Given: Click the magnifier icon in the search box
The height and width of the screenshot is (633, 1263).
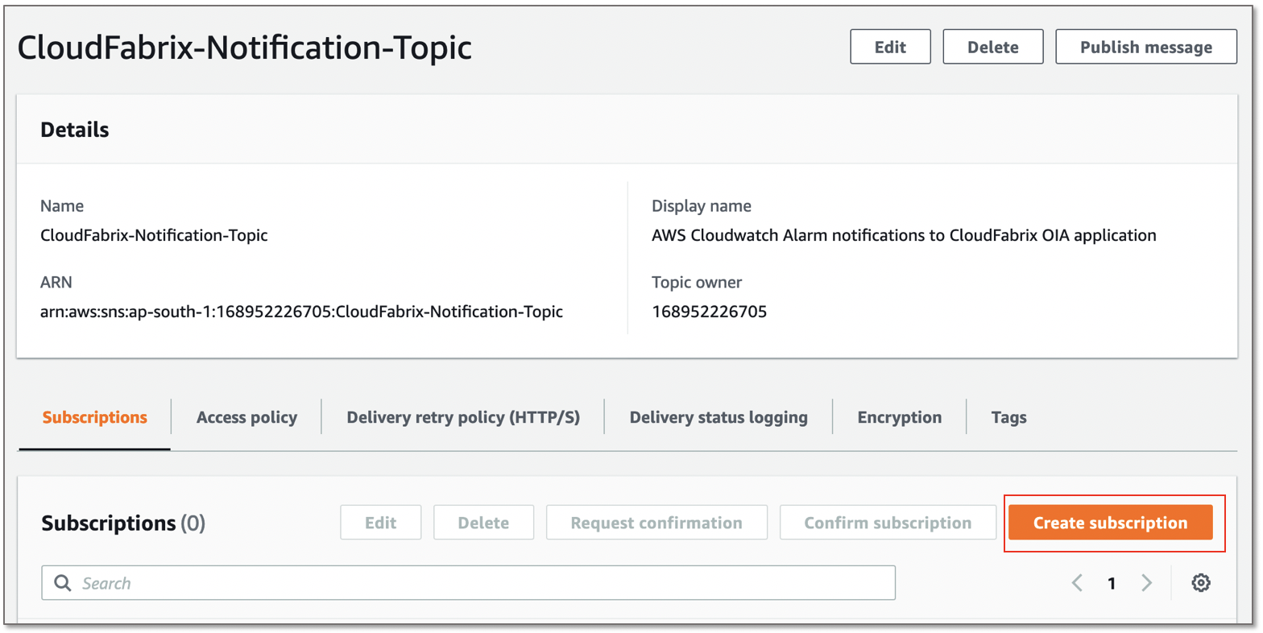Looking at the screenshot, I should [x=62, y=583].
